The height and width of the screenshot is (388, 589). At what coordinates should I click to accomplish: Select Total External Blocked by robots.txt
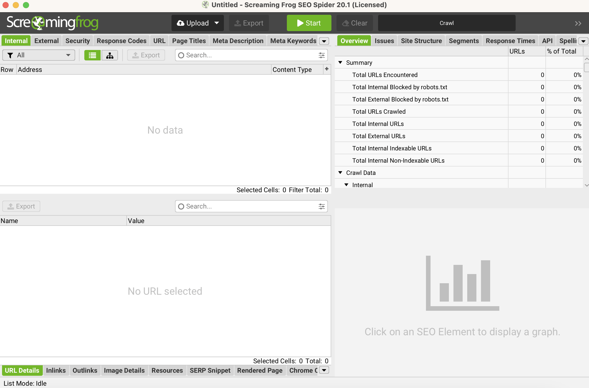(x=459, y=99)
